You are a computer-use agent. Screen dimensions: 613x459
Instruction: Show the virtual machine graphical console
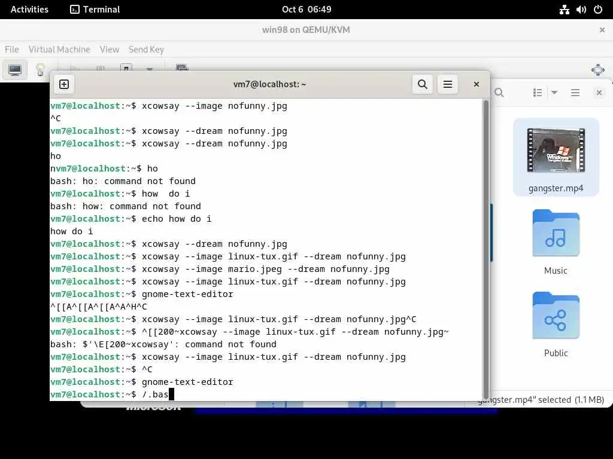click(x=15, y=70)
